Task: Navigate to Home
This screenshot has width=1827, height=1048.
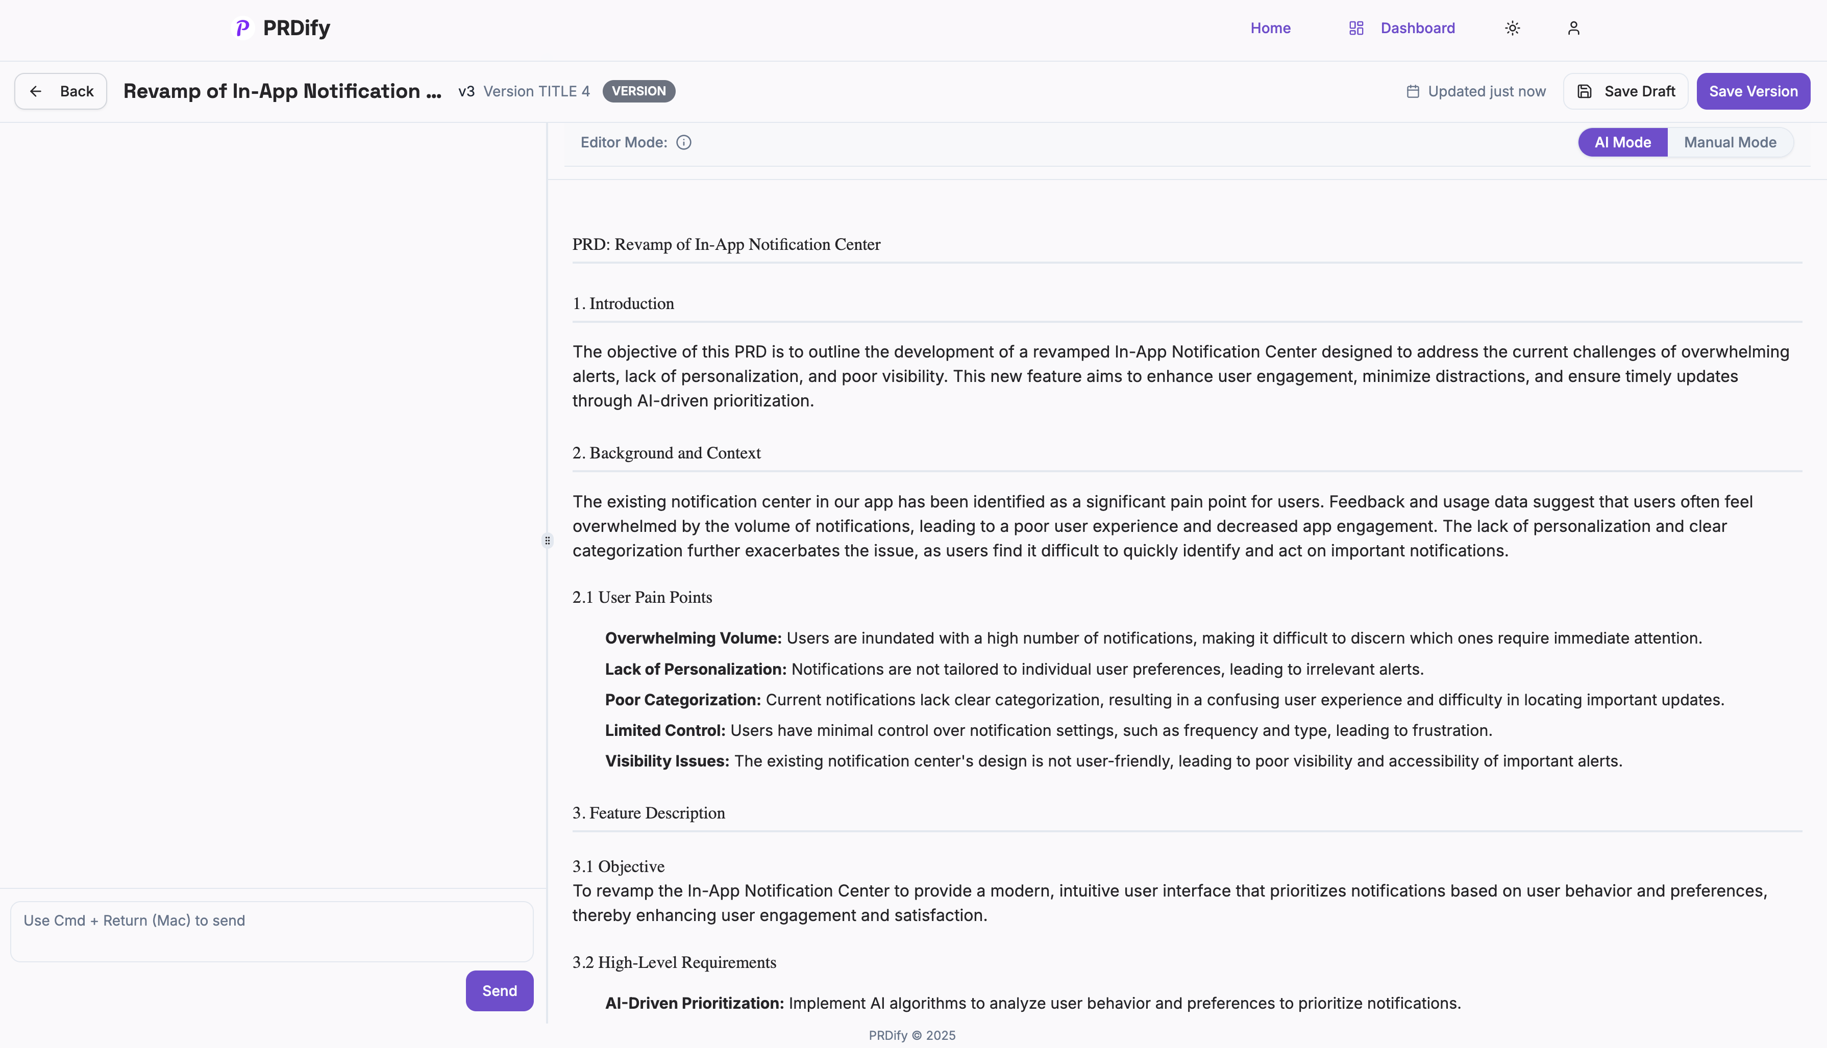Action: pos(1270,28)
